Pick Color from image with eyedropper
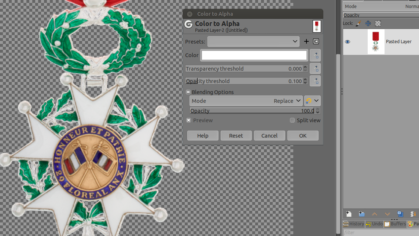The width and height of the screenshot is (419, 236). point(315,55)
